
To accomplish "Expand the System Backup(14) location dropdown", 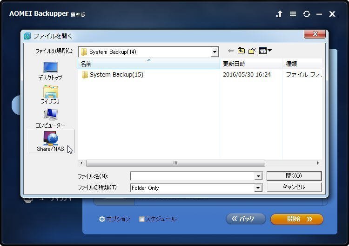I will click(215, 52).
